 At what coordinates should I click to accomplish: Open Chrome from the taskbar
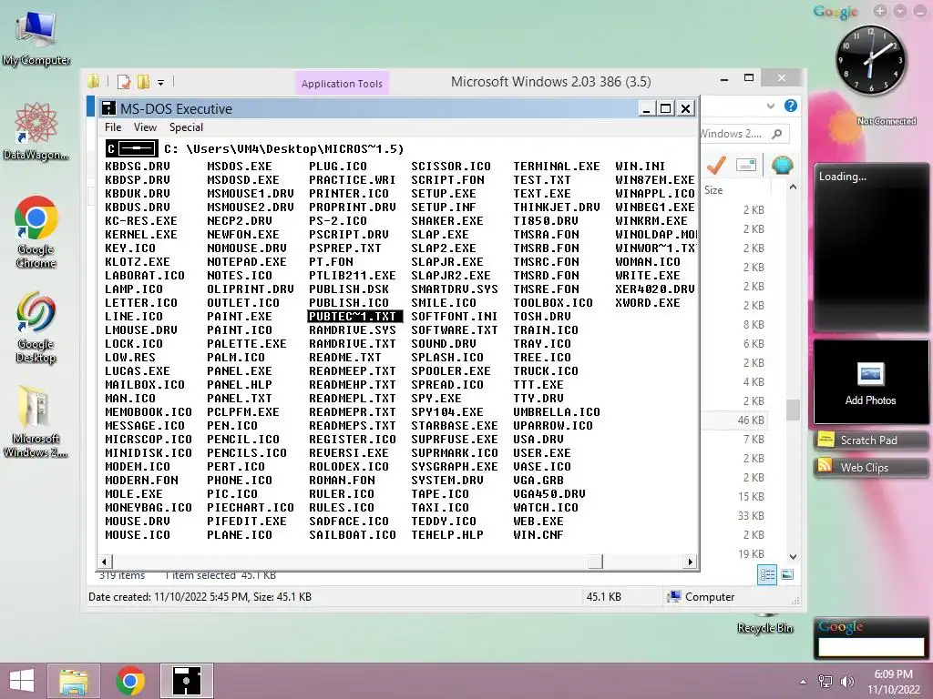[131, 681]
